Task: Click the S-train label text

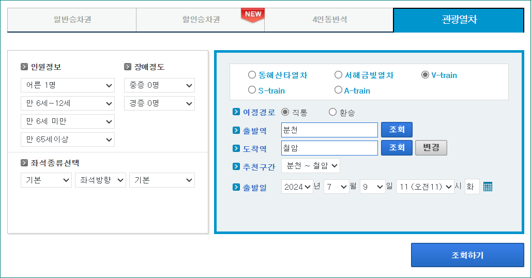Action: (271, 91)
